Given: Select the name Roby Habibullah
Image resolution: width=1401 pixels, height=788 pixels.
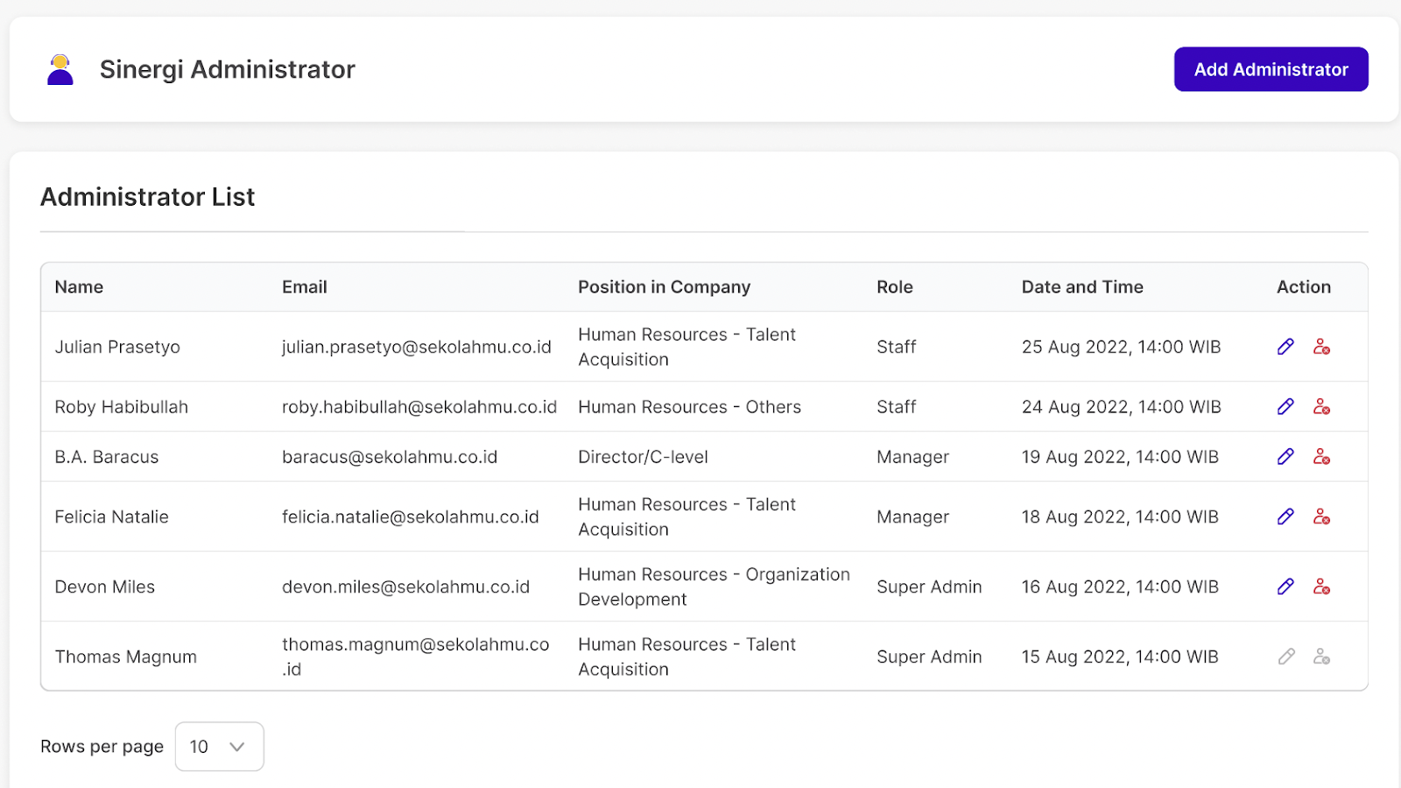Looking at the screenshot, I should [121, 407].
